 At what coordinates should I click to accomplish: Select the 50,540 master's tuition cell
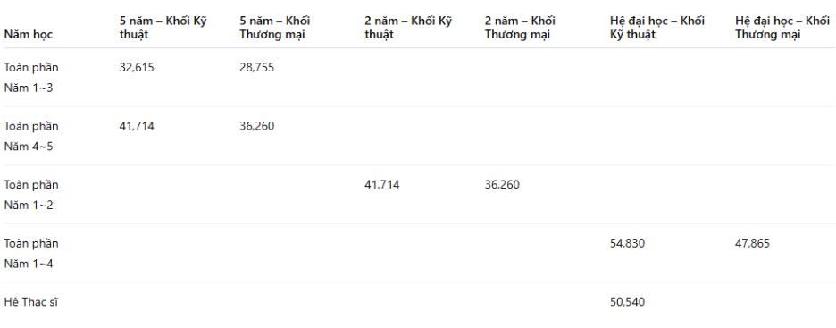pos(627,302)
